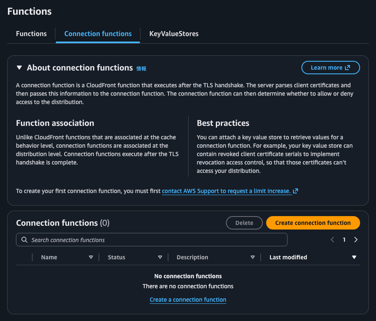Open the Name column filter dropdown
This screenshot has height=321, width=376.
91,257
